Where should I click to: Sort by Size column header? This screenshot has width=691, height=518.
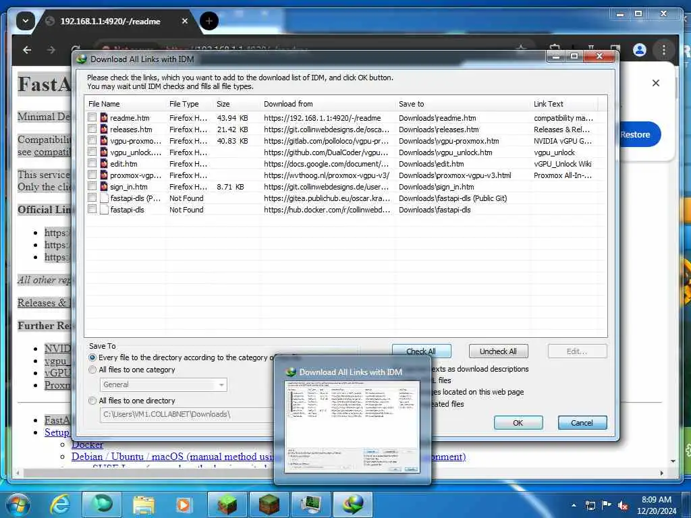pyautogui.click(x=223, y=104)
